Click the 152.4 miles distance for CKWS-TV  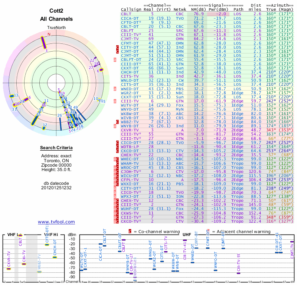point(255,213)
